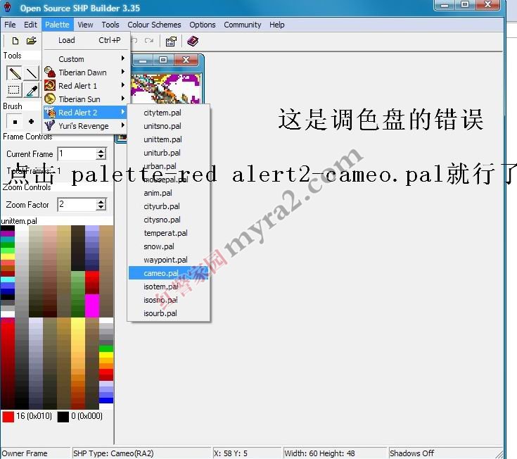The height and width of the screenshot is (459, 517).
Task: Expand the Red Alert 2 submenu arrow
Action: coord(122,112)
